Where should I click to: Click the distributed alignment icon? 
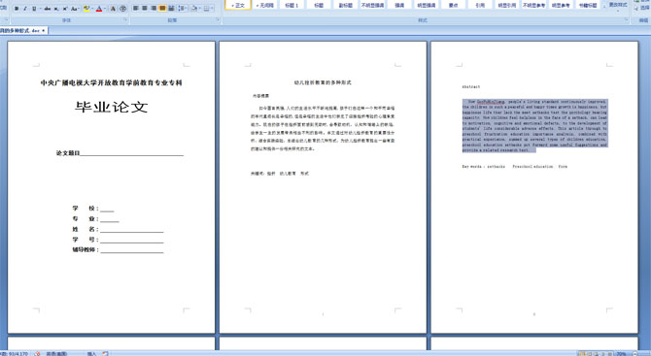pos(171,9)
